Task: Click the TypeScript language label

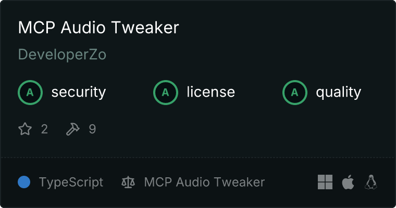Action: tap(71, 183)
